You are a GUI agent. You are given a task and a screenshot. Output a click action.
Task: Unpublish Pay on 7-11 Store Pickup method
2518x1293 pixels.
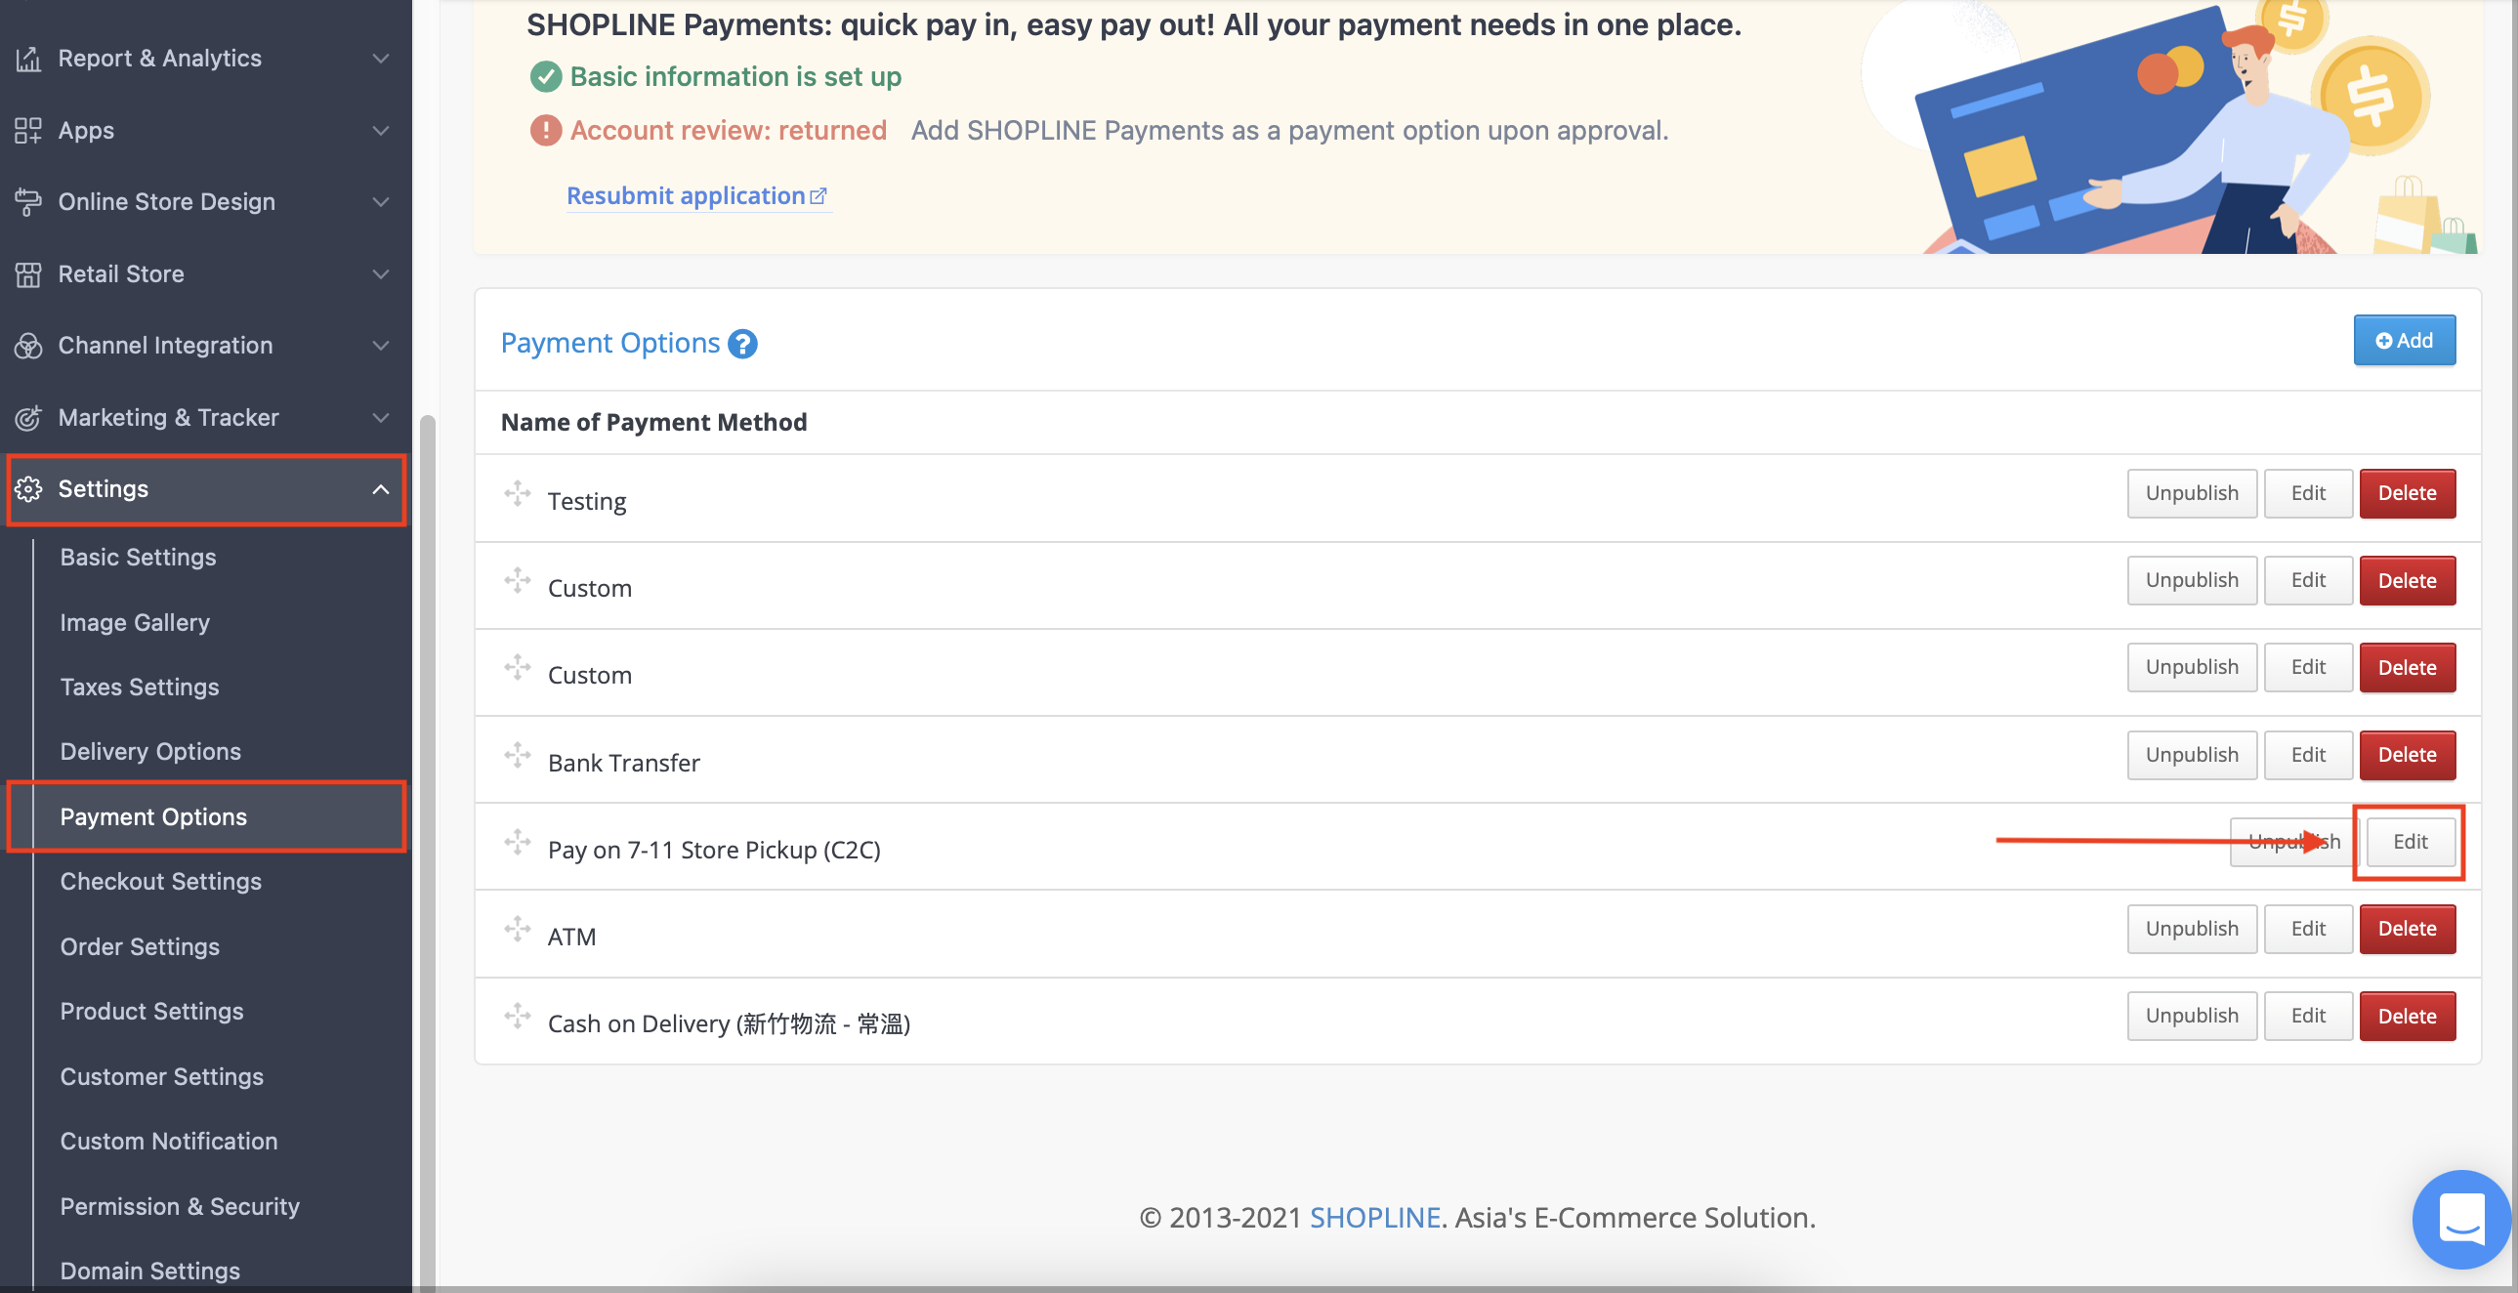tap(2294, 842)
